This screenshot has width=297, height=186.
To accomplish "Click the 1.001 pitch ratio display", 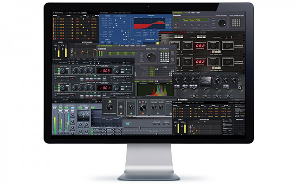I will point(104,88).
